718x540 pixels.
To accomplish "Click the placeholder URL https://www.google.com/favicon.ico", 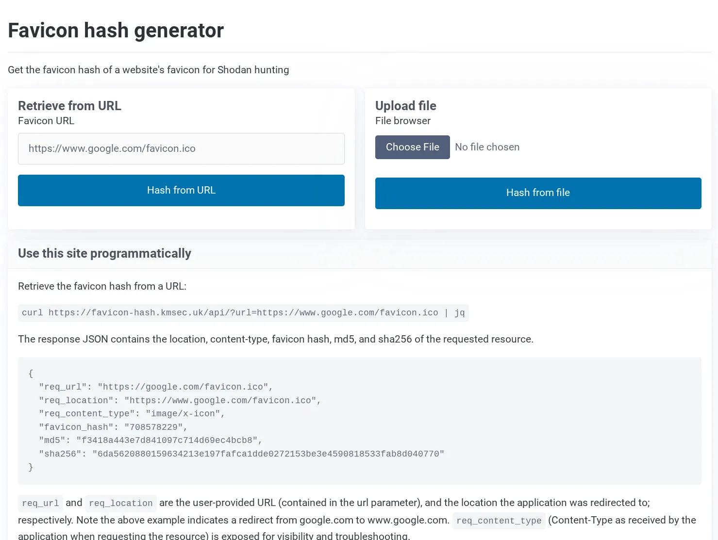I will pos(112,148).
